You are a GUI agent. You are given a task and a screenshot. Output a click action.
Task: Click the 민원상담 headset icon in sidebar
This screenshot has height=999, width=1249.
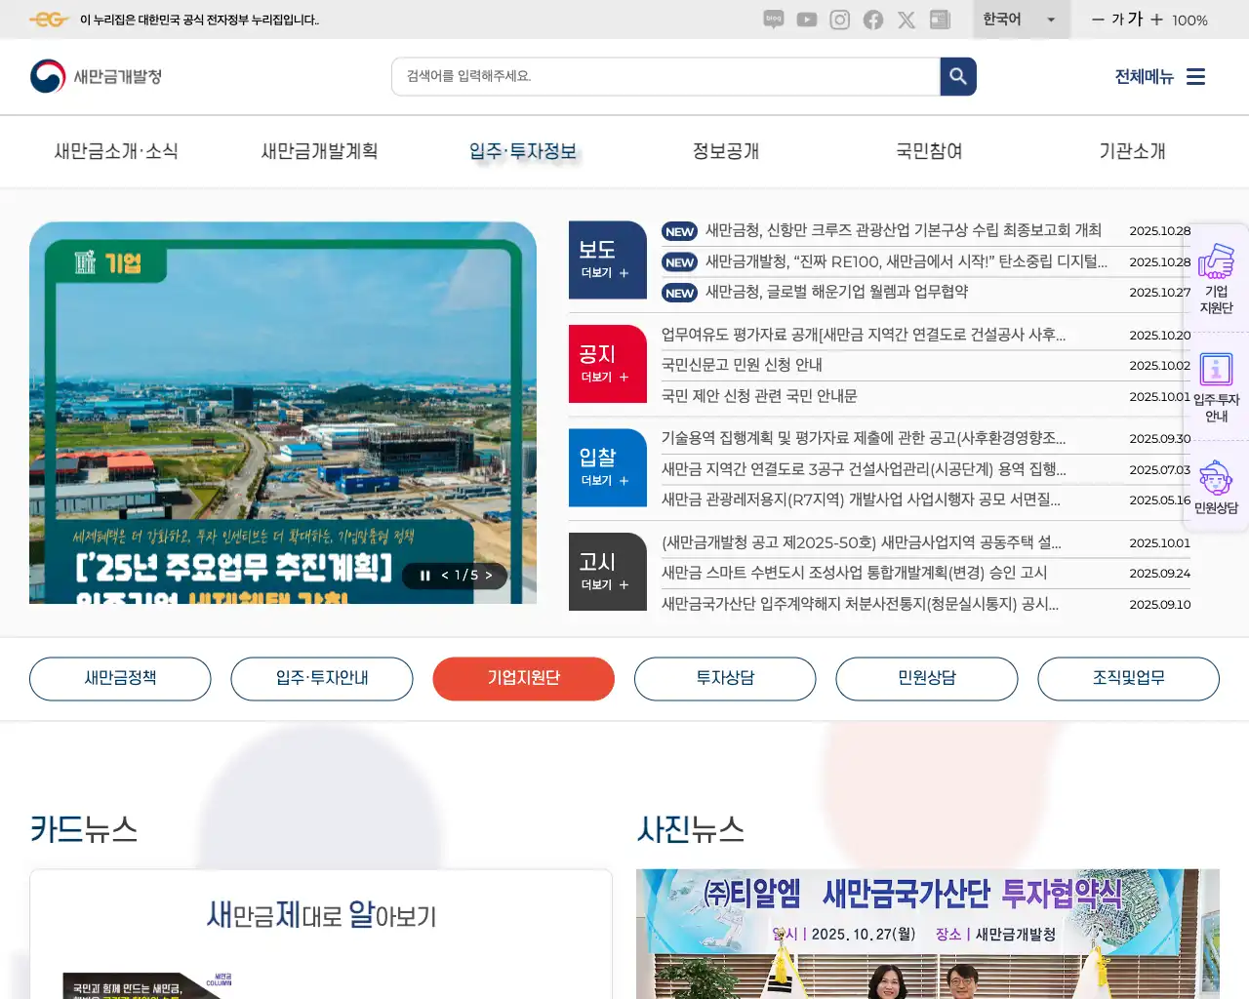pyautogui.click(x=1216, y=478)
